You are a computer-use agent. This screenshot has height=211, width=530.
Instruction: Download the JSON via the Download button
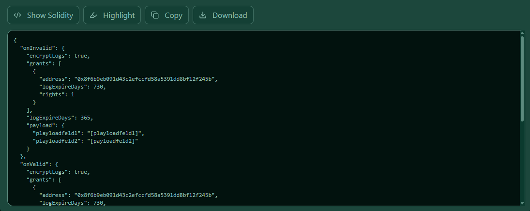pos(223,15)
